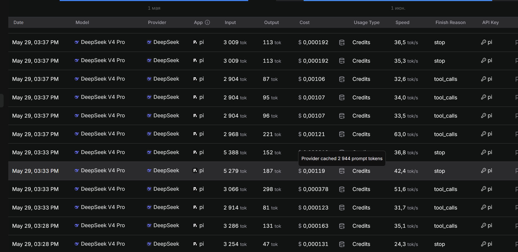The image size is (518, 252).
Task: Click cost value $0,00106
Action: [x=312, y=79]
